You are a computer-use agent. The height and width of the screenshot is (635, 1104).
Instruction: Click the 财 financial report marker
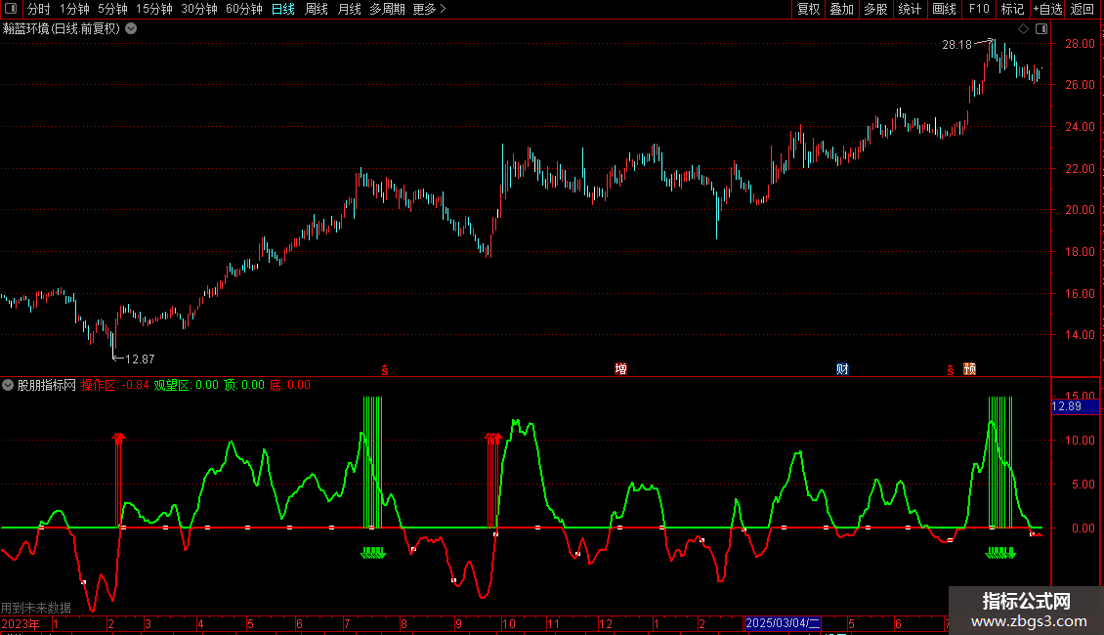point(842,369)
